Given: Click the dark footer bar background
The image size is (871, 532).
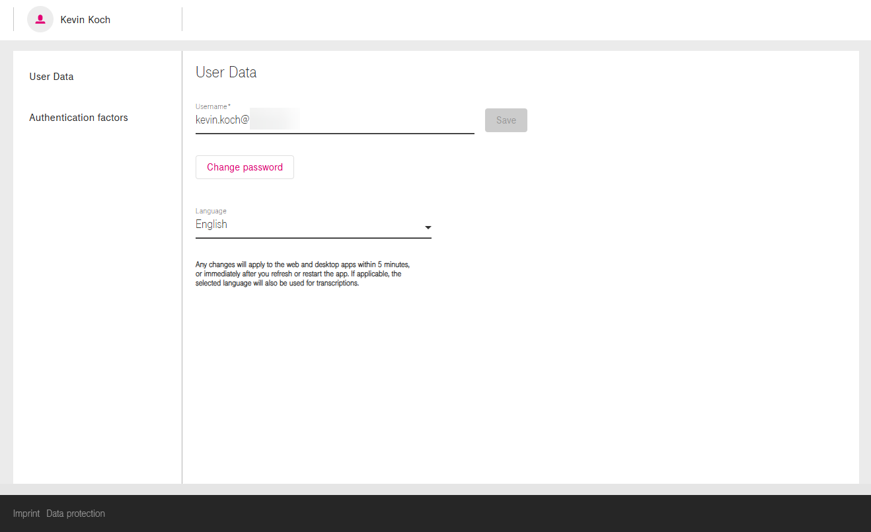Looking at the screenshot, I should pos(463,513).
